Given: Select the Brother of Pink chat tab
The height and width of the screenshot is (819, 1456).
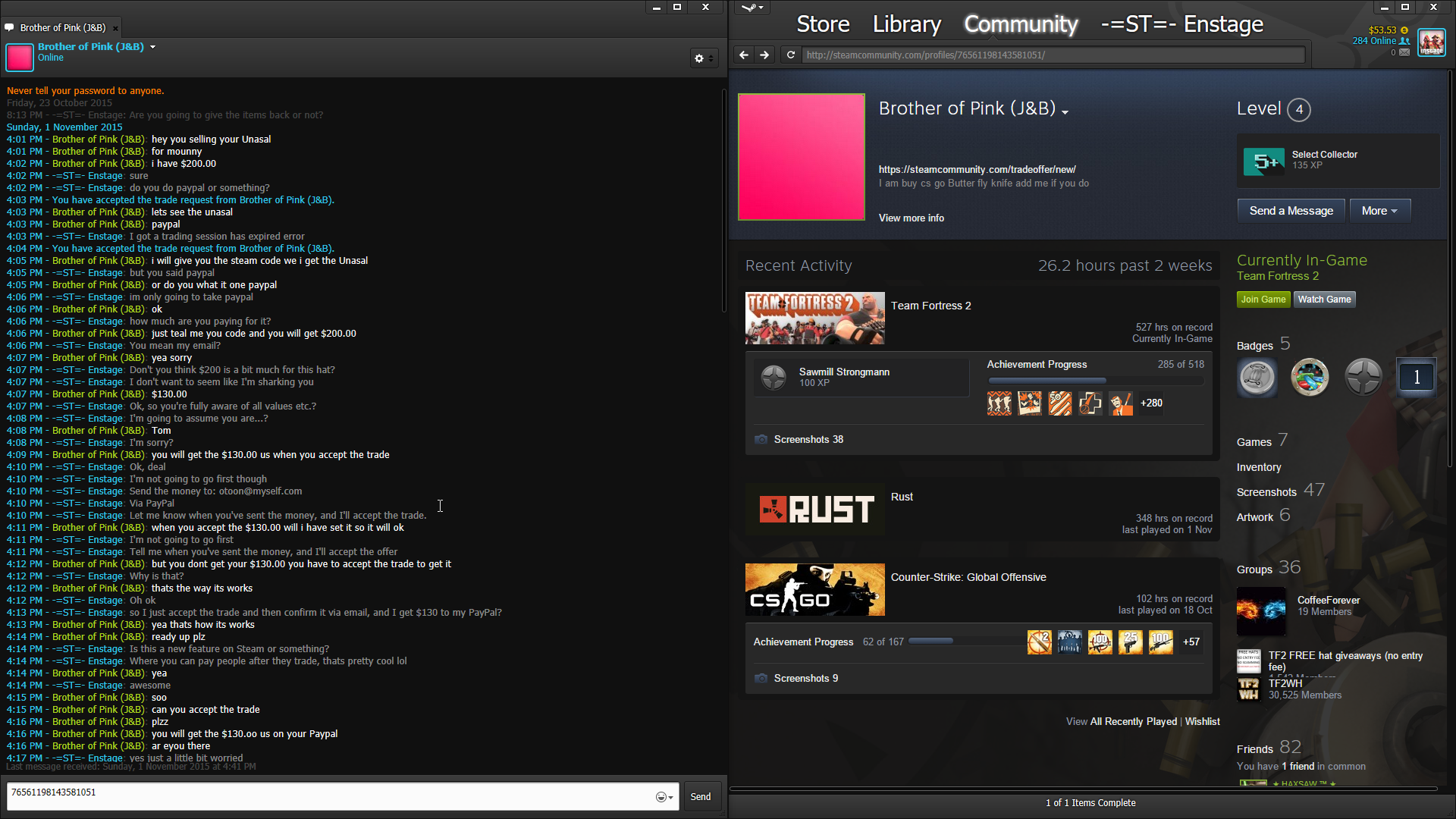Looking at the screenshot, I should coord(62,28).
